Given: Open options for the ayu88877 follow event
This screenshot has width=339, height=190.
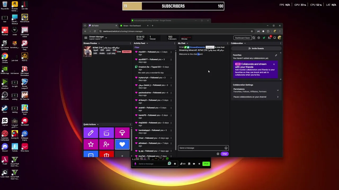Looking at the screenshot, I should [x=171, y=60].
